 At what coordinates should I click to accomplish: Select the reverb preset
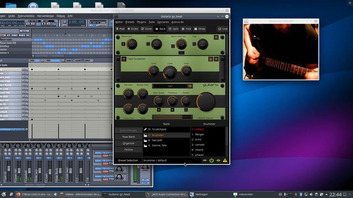208,150
